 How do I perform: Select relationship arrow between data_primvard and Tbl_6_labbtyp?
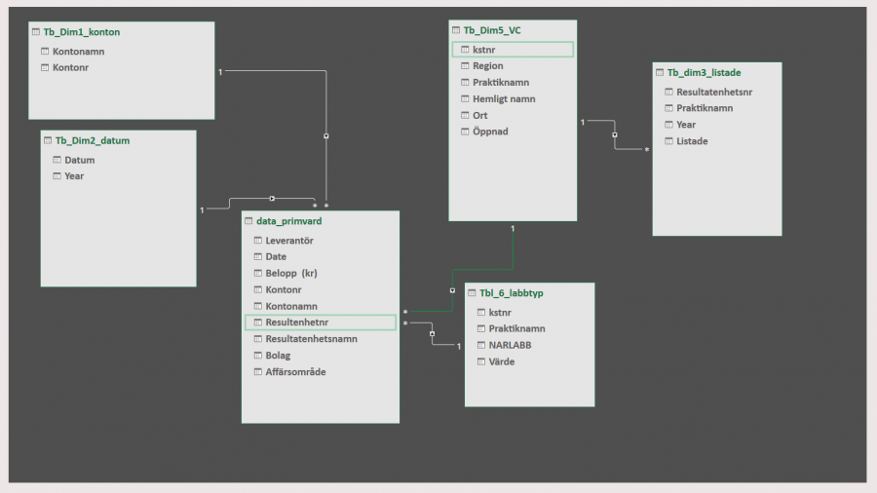click(x=432, y=333)
